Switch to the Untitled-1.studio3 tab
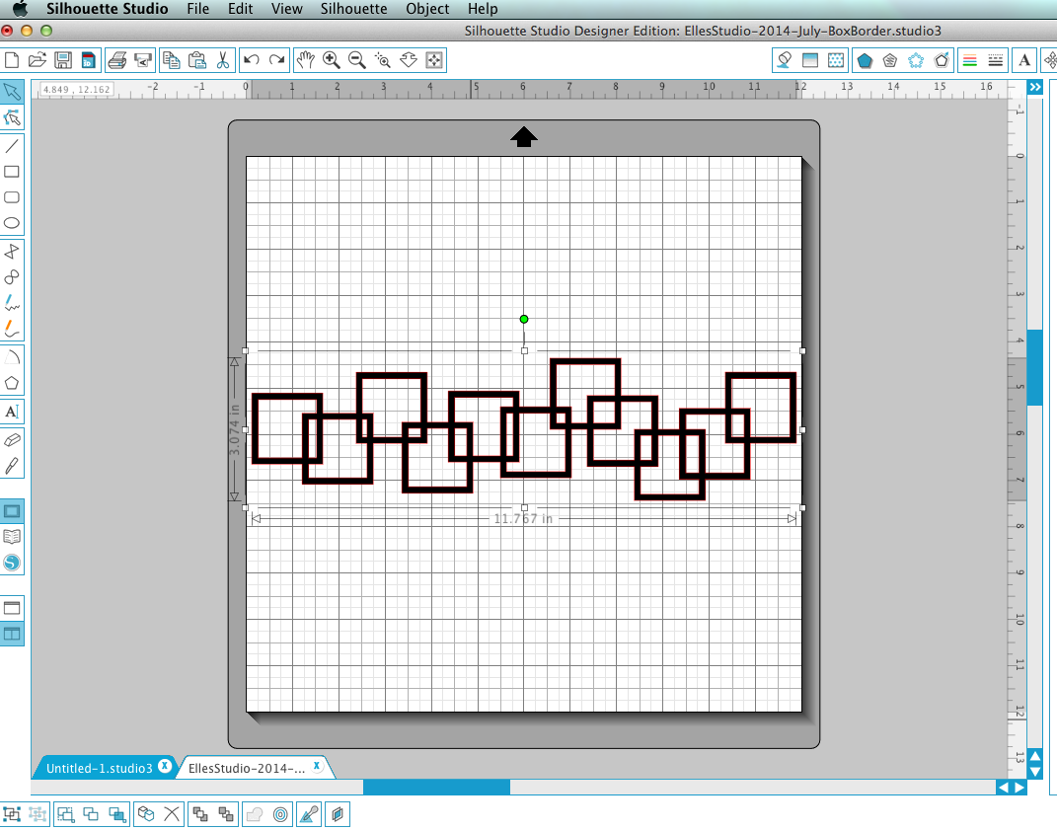This screenshot has height=831, width=1057. click(99, 768)
